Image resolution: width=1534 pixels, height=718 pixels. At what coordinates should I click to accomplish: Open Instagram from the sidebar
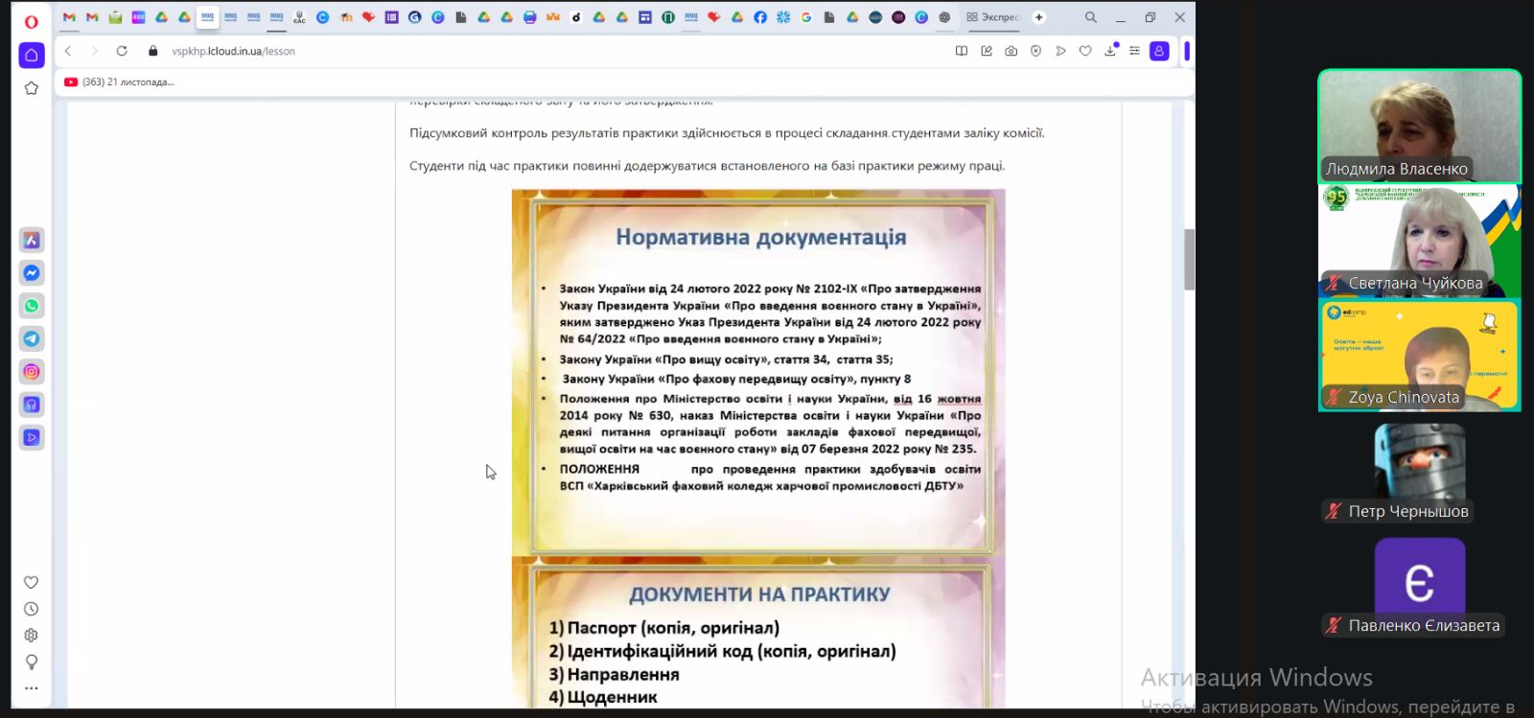[32, 372]
